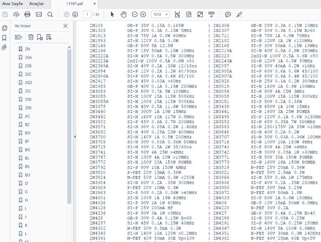Click the read mode download-arrow icon
The image size is (321, 242).
(211, 15)
